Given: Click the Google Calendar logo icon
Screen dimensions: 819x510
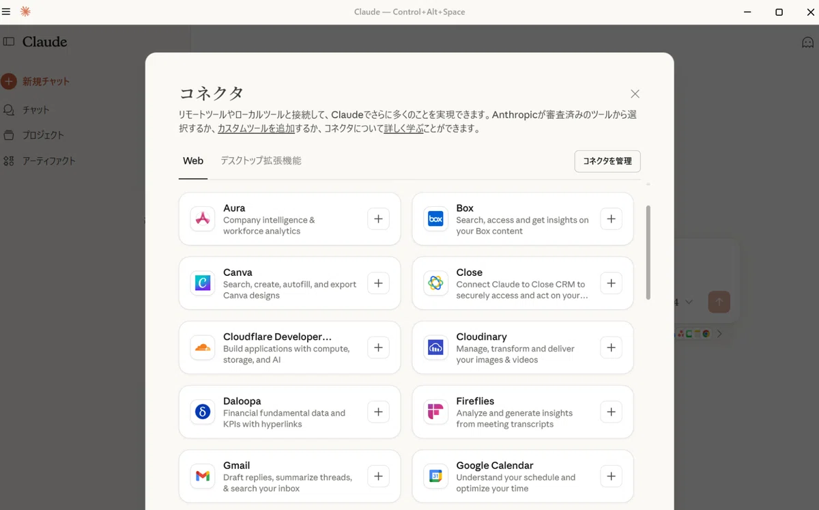Looking at the screenshot, I should click(435, 476).
